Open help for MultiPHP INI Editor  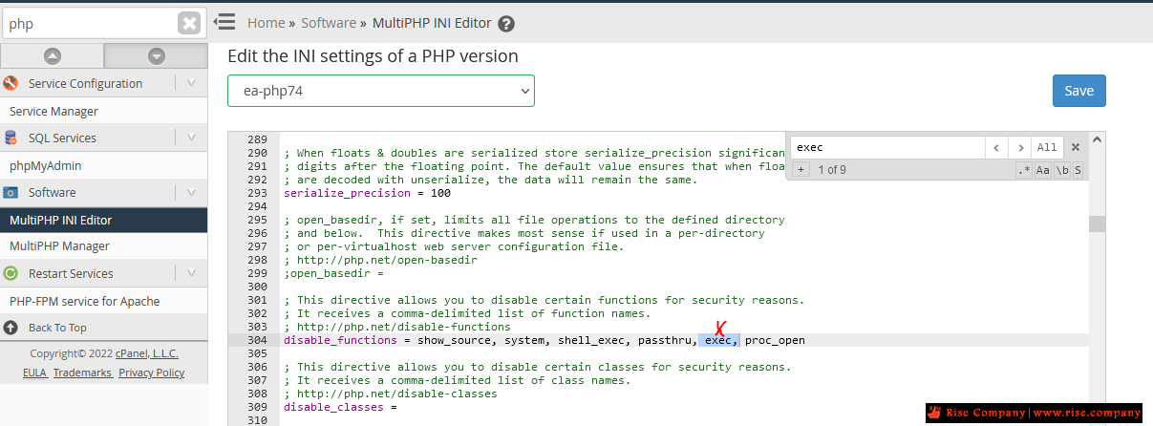tap(506, 24)
